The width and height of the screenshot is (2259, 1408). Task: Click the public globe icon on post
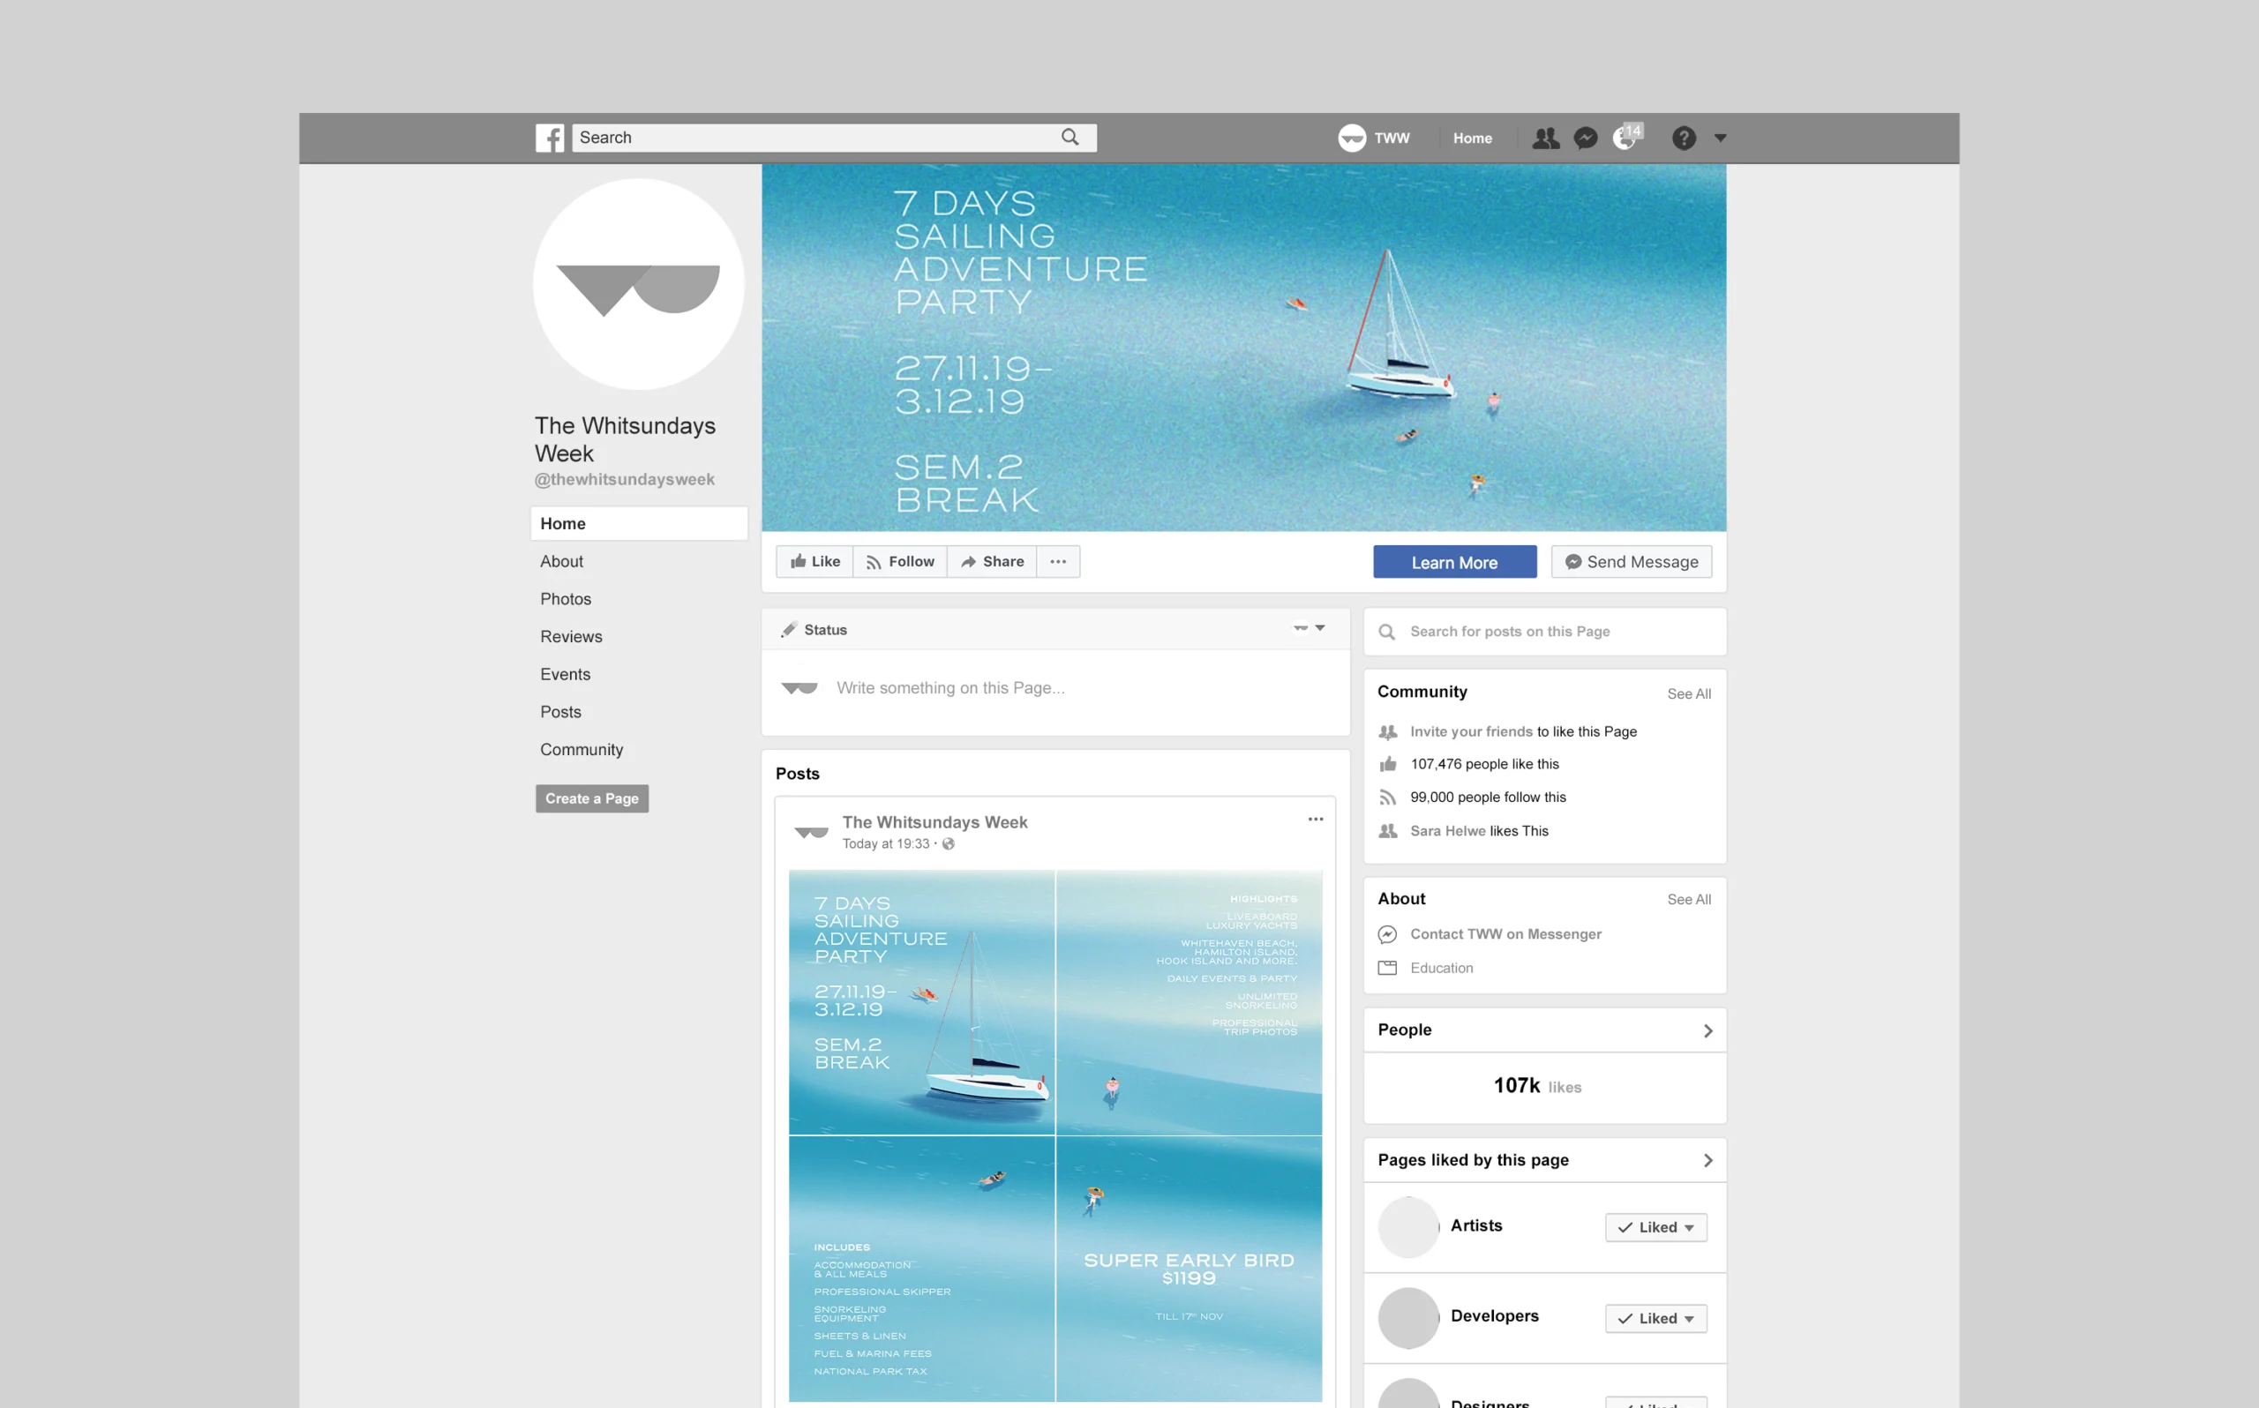tap(948, 843)
